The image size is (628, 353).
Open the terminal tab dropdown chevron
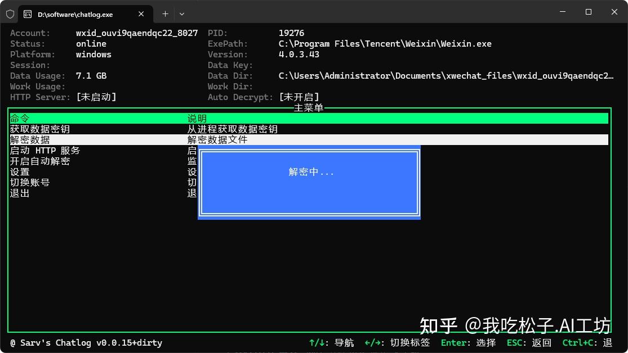point(181,13)
